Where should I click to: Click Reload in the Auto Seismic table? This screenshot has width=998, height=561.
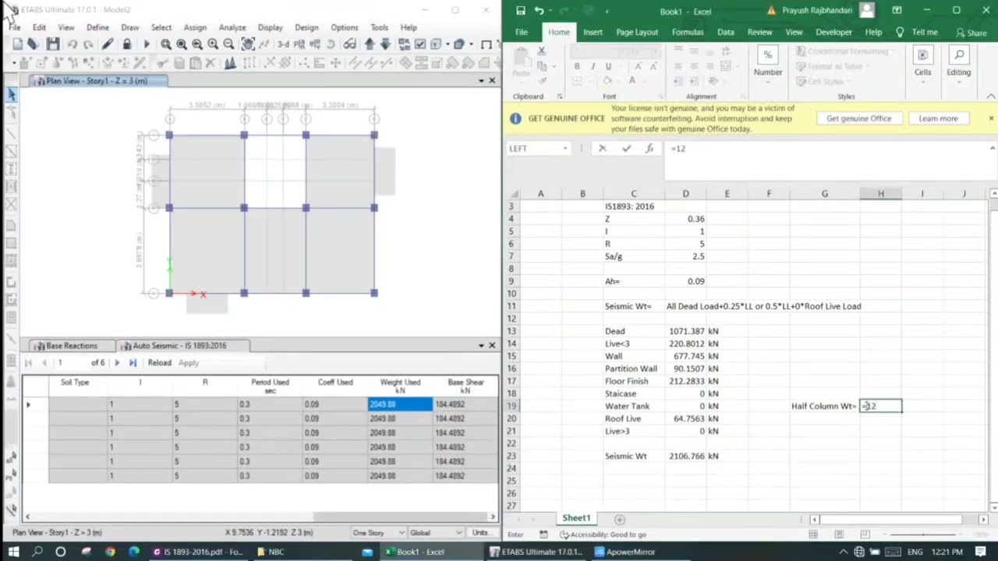[159, 362]
